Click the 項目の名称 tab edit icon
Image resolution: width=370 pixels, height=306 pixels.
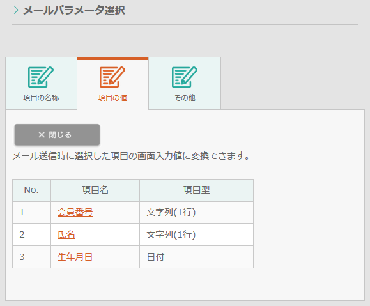point(41,77)
